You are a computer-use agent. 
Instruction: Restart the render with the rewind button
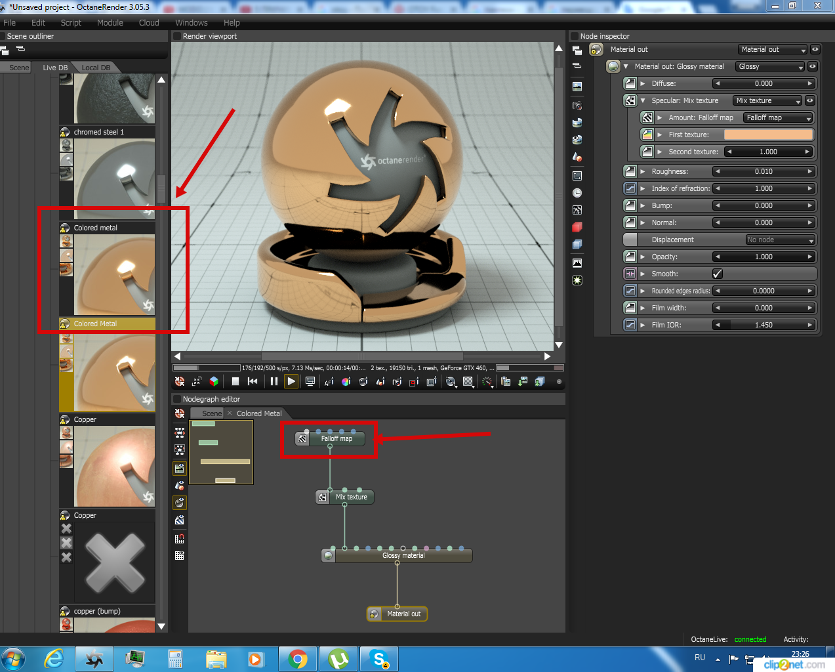pos(253,381)
